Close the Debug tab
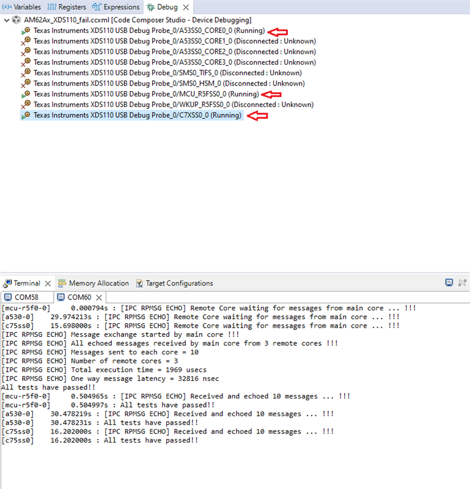470x489 pixels. (186, 7)
